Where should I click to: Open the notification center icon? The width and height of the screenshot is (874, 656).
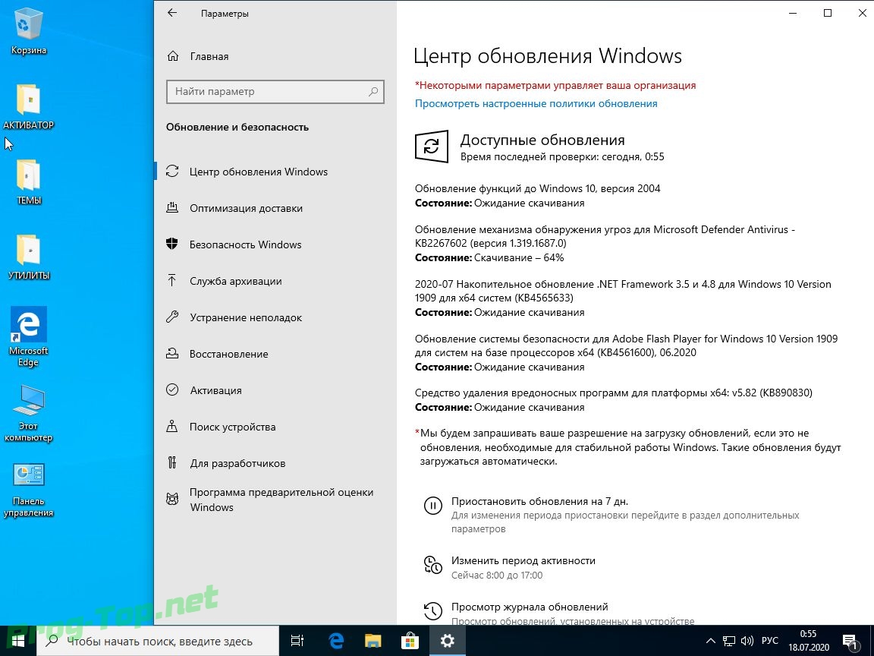click(x=850, y=642)
